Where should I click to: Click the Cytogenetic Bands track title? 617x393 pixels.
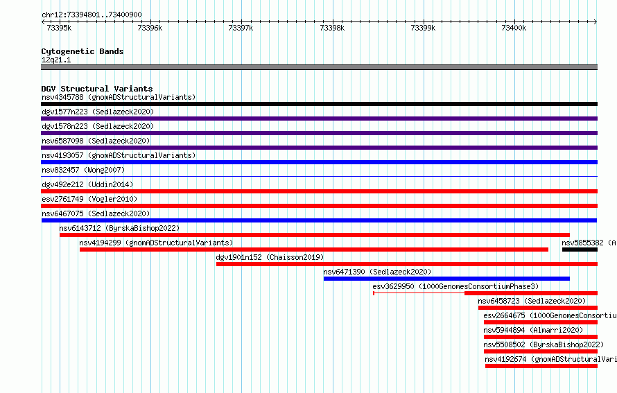pos(82,51)
